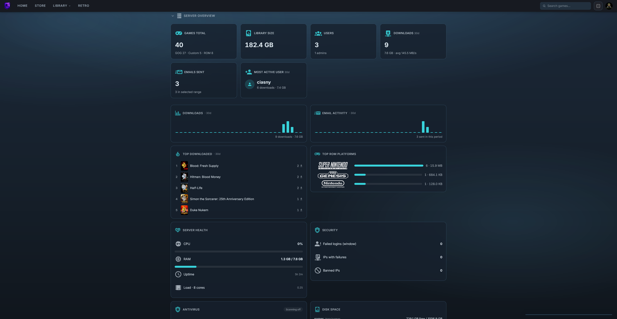Image resolution: width=617 pixels, height=319 pixels.
Task: Click the RAM usage progress bar
Action: click(239, 267)
